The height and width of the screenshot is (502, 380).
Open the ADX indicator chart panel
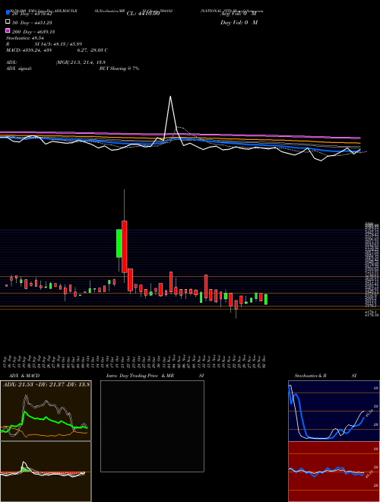[46, 411]
